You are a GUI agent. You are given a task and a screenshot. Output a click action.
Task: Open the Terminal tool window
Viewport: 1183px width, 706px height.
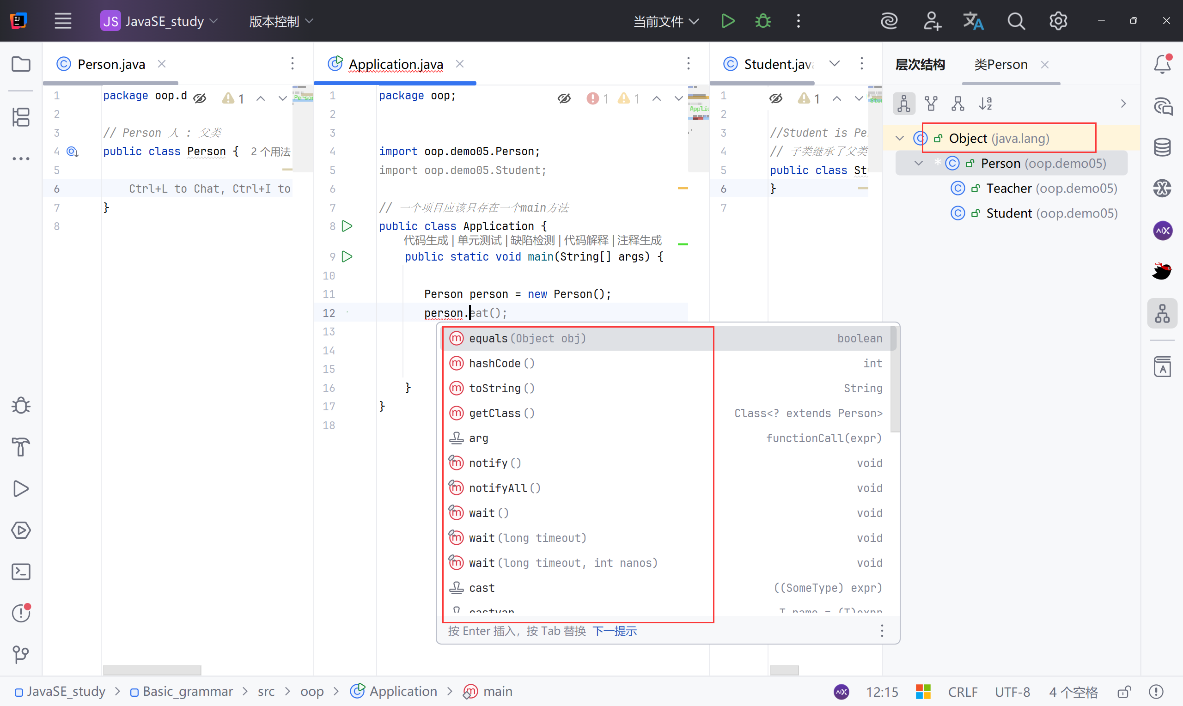point(21,572)
